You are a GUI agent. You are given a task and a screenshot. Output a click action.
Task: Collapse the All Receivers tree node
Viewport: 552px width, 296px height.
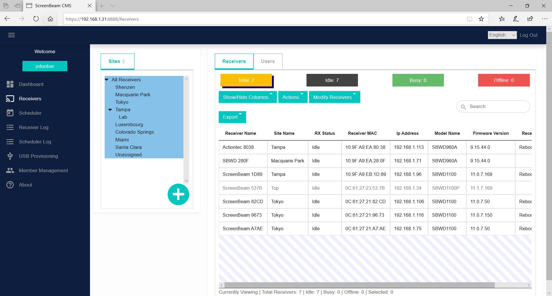pyautogui.click(x=107, y=80)
